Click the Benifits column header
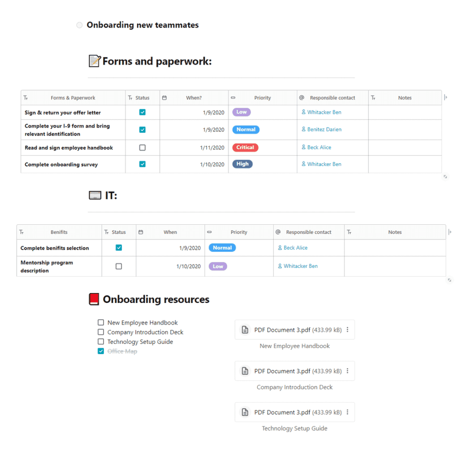Image resolution: width=463 pixels, height=449 pixels. (x=59, y=232)
